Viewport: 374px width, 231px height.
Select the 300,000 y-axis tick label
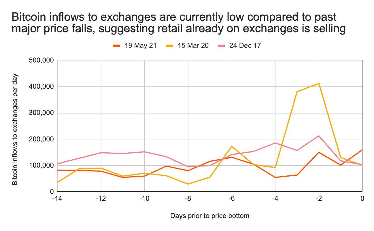point(41,113)
